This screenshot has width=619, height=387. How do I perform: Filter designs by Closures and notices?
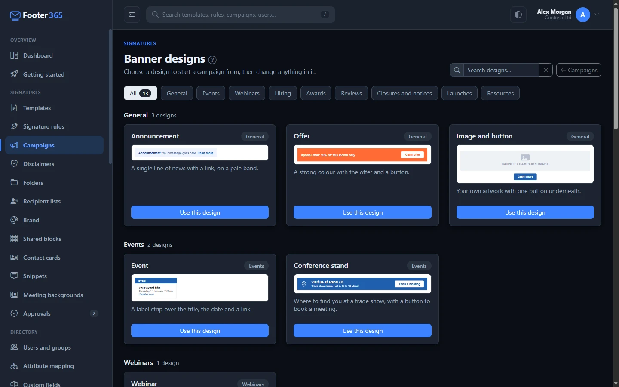pos(404,93)
